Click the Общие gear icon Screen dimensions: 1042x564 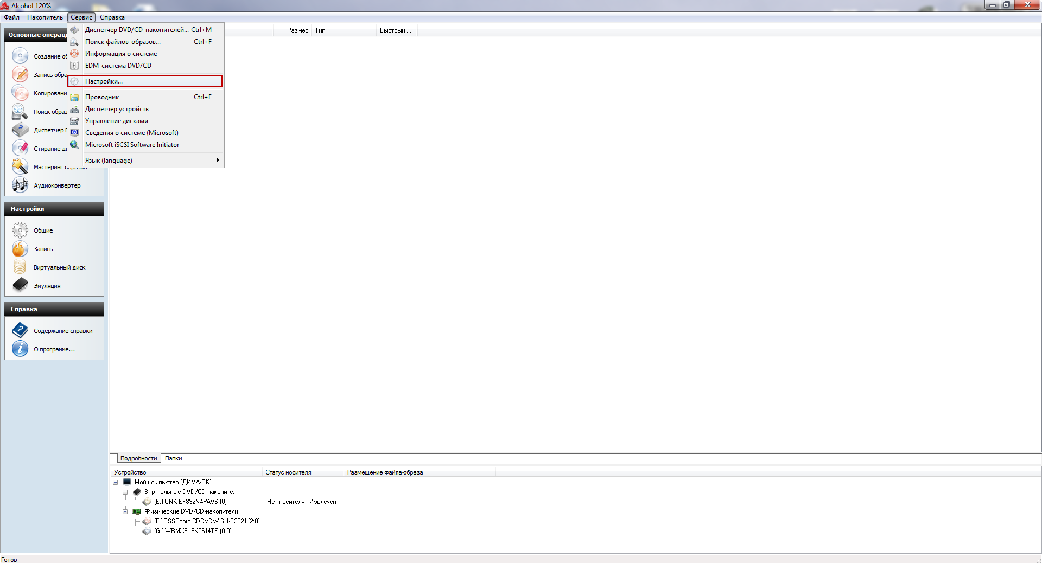pos(20,230)
